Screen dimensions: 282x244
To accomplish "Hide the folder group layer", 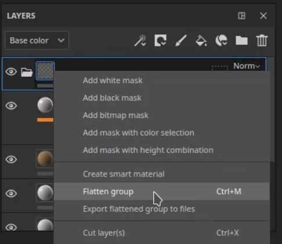I will (11, 71).
